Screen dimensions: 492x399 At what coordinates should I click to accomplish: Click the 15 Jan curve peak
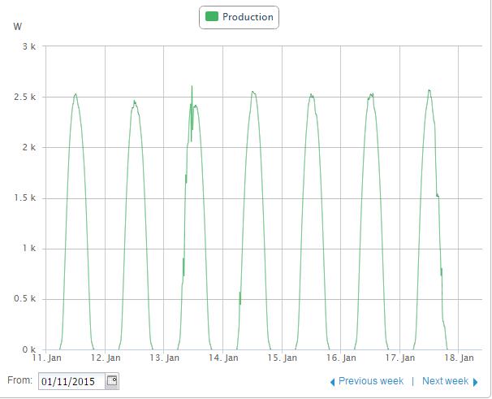[311, 95]
